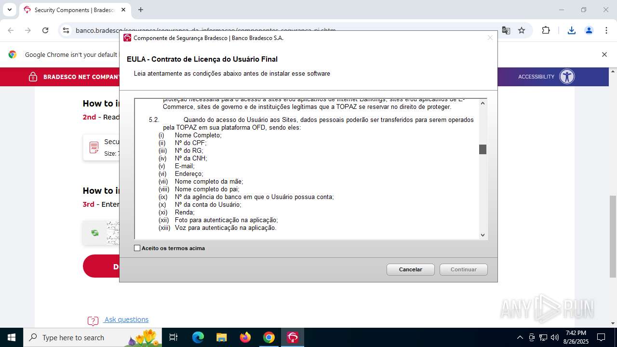
Task: Click the ACCESSIBILITY label in header
Action: click(x=536, y=77)
